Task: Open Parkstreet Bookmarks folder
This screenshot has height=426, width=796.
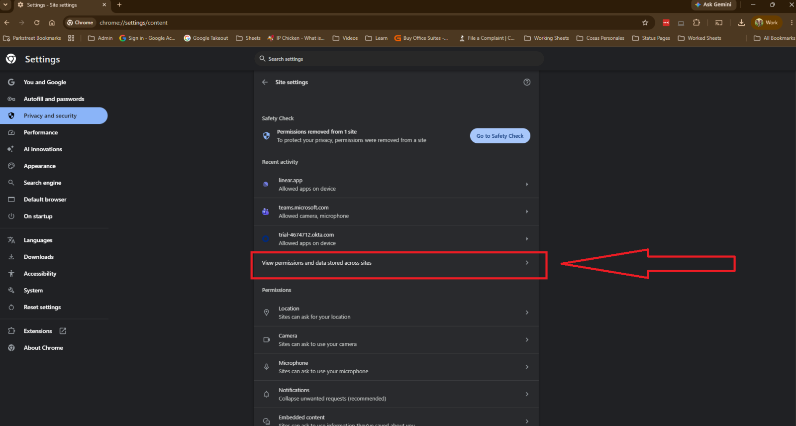Action: tap(32, 38)
